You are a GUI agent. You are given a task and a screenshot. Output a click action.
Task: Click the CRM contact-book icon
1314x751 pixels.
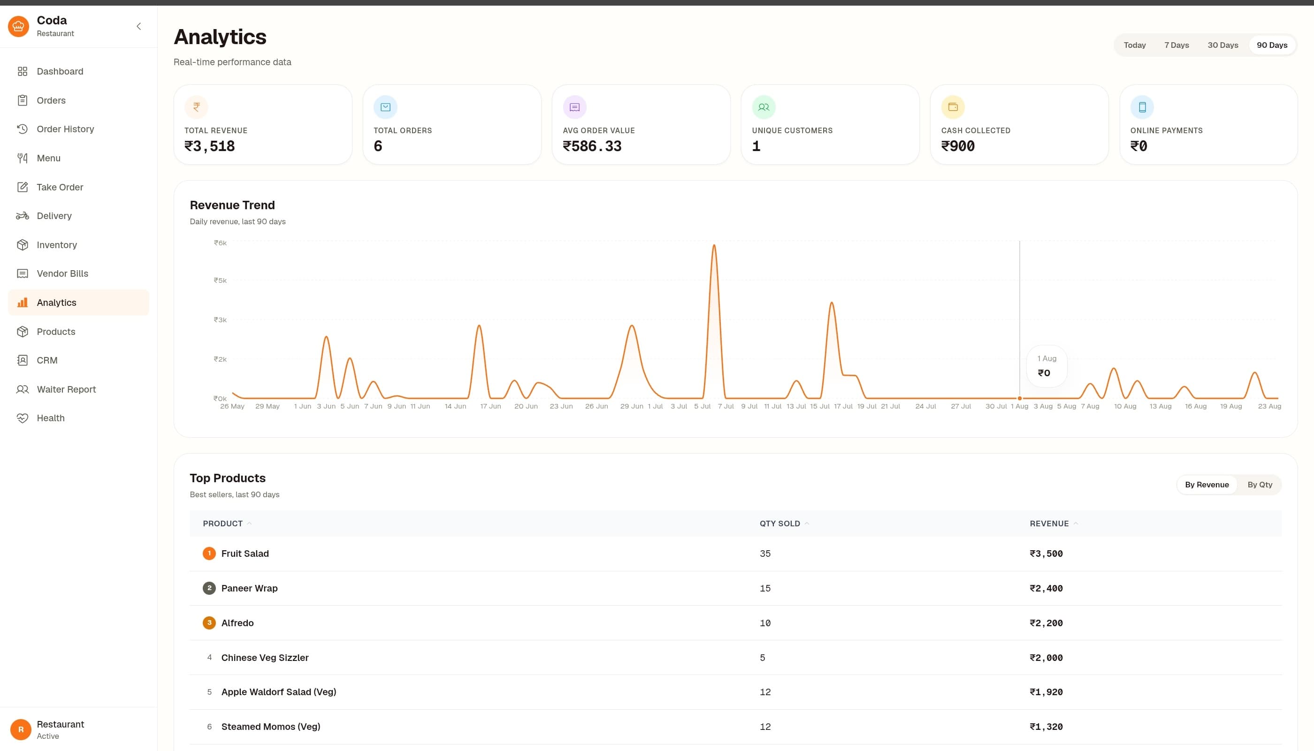tap(22, 360)
